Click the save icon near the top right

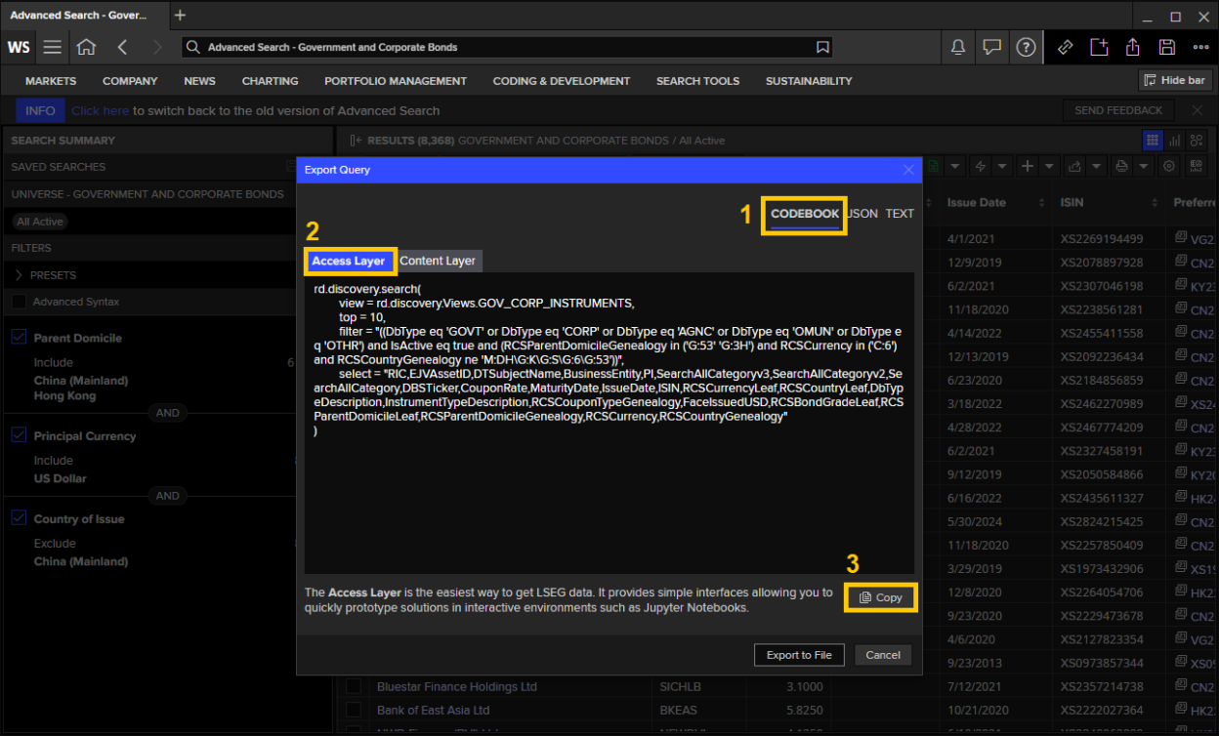(1165, 47)
